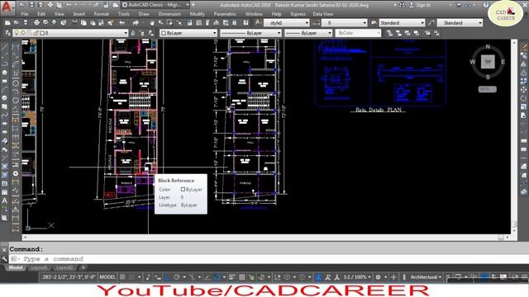Add new layout with plus button
Screen dimensions: 529x297
coord(83,267)
